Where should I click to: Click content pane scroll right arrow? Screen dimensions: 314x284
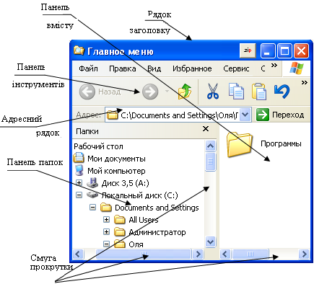(304, 254)
